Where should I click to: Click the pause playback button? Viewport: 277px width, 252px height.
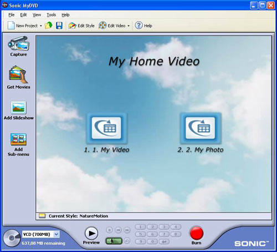tap(109, 230)
